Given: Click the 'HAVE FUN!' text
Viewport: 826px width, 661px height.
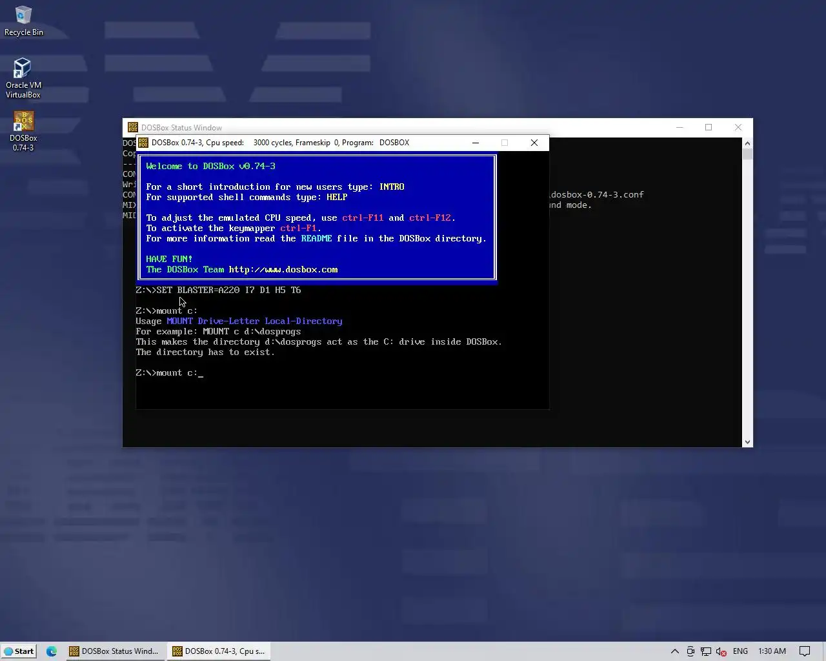Looking at the screenshot, I should [169, 259].
